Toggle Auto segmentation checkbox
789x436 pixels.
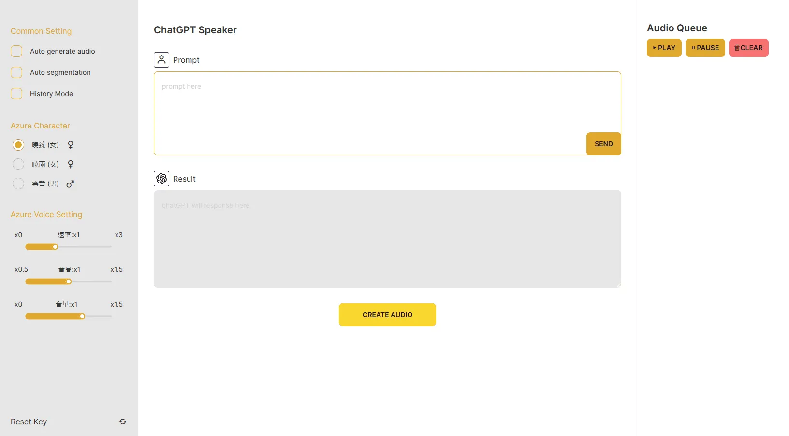pyautogui.click(x=16, y=72)
